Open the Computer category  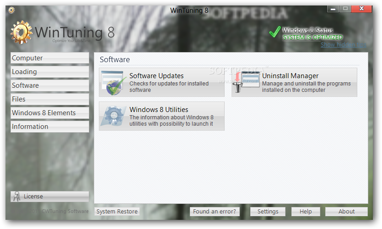(x=50, y=58)
